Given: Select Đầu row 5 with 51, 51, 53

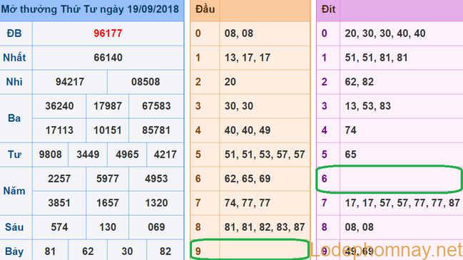Looking at the screenshot, I should (250, 154).
